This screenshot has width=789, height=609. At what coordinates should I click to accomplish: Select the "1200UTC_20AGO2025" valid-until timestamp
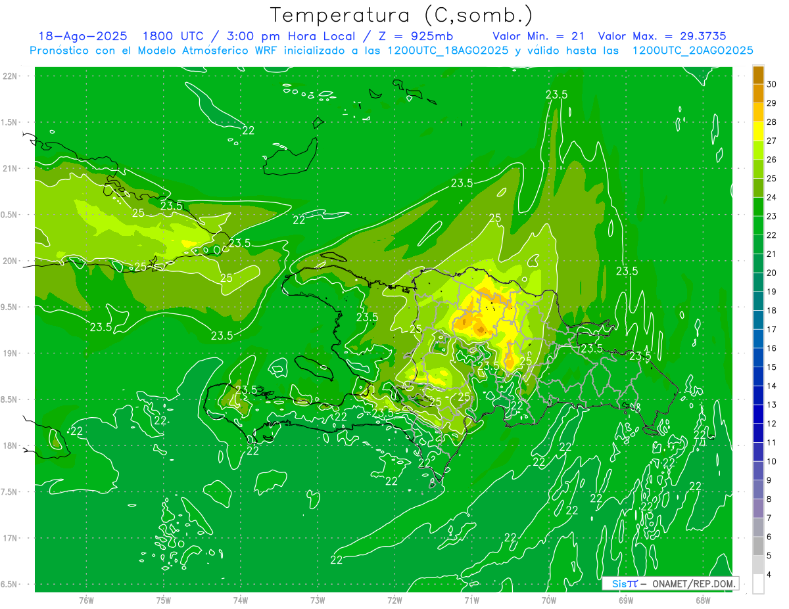tap(692, 51)
